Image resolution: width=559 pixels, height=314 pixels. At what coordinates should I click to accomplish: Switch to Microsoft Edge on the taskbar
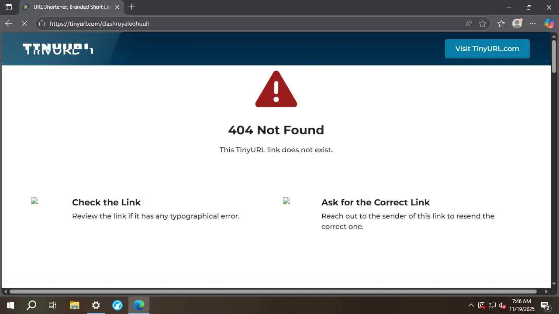(139, 305)
